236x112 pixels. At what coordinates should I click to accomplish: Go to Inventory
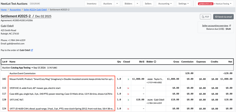[92, 4]
